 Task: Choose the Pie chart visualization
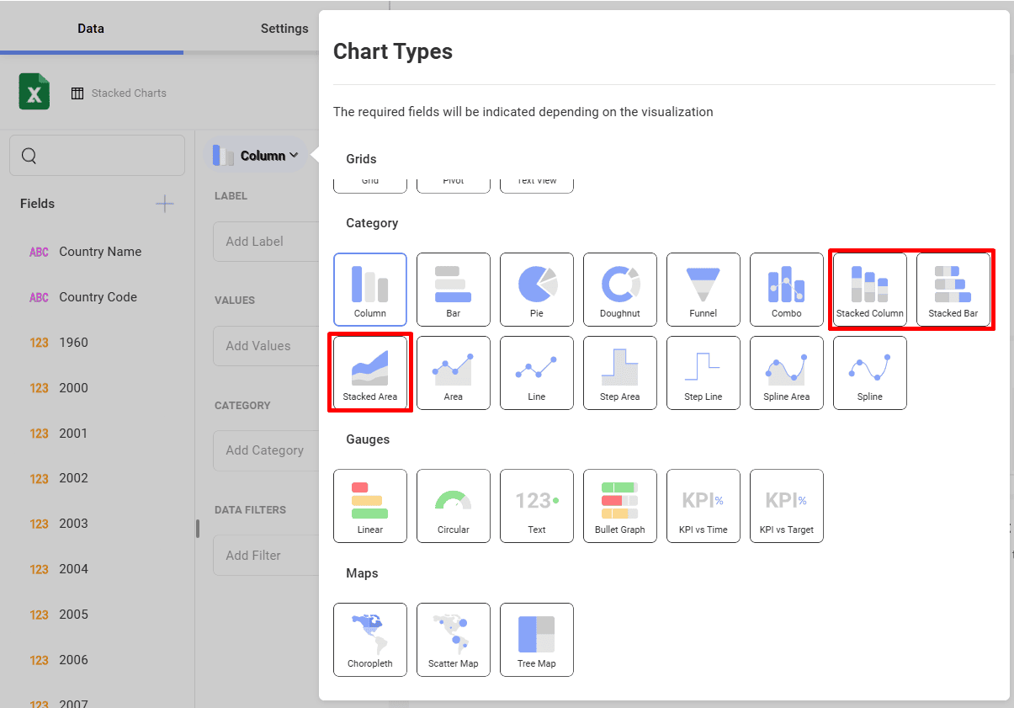[537, 290]
